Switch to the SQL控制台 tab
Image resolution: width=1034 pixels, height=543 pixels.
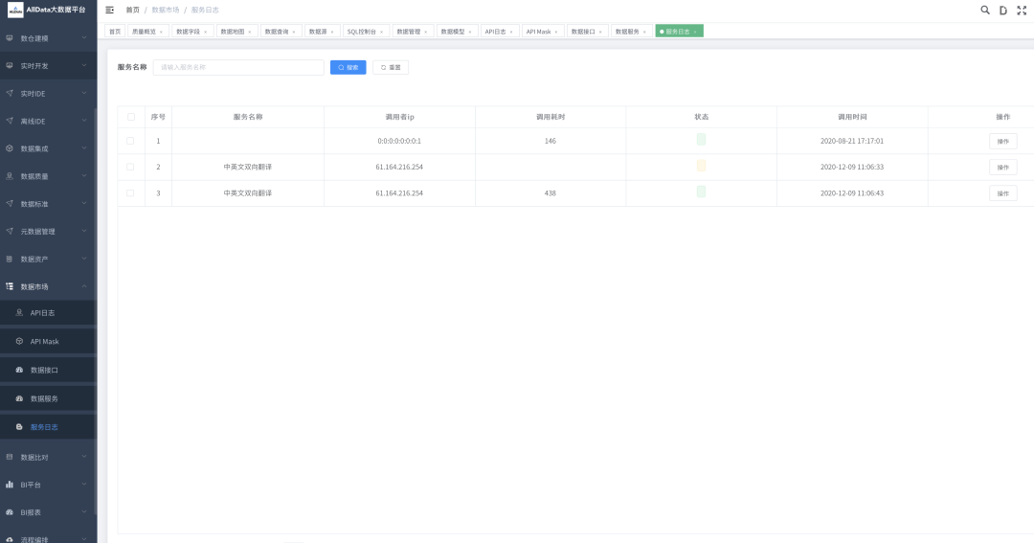(361, 32)
